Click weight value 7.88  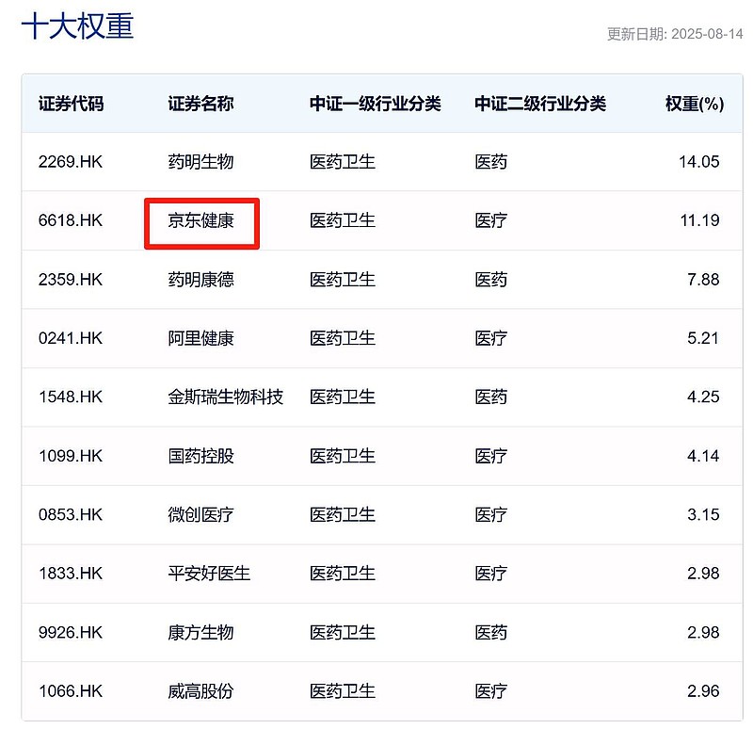pos(703,280)
